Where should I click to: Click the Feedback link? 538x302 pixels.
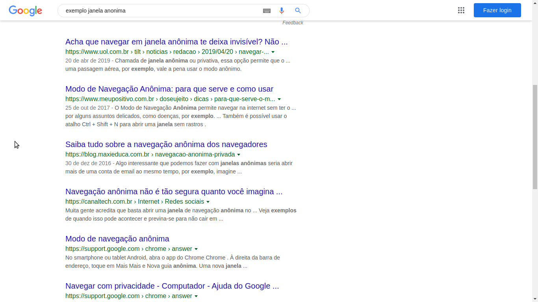click(x=293, y=23)
